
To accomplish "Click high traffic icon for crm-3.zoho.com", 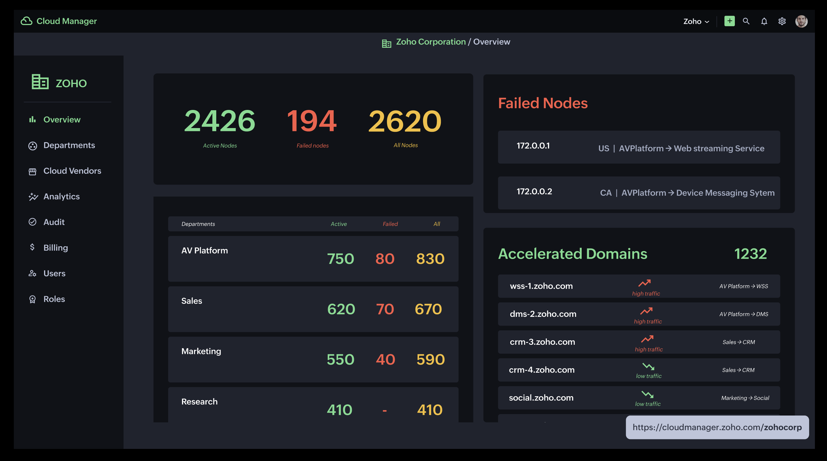I will (x=647, y=339).
